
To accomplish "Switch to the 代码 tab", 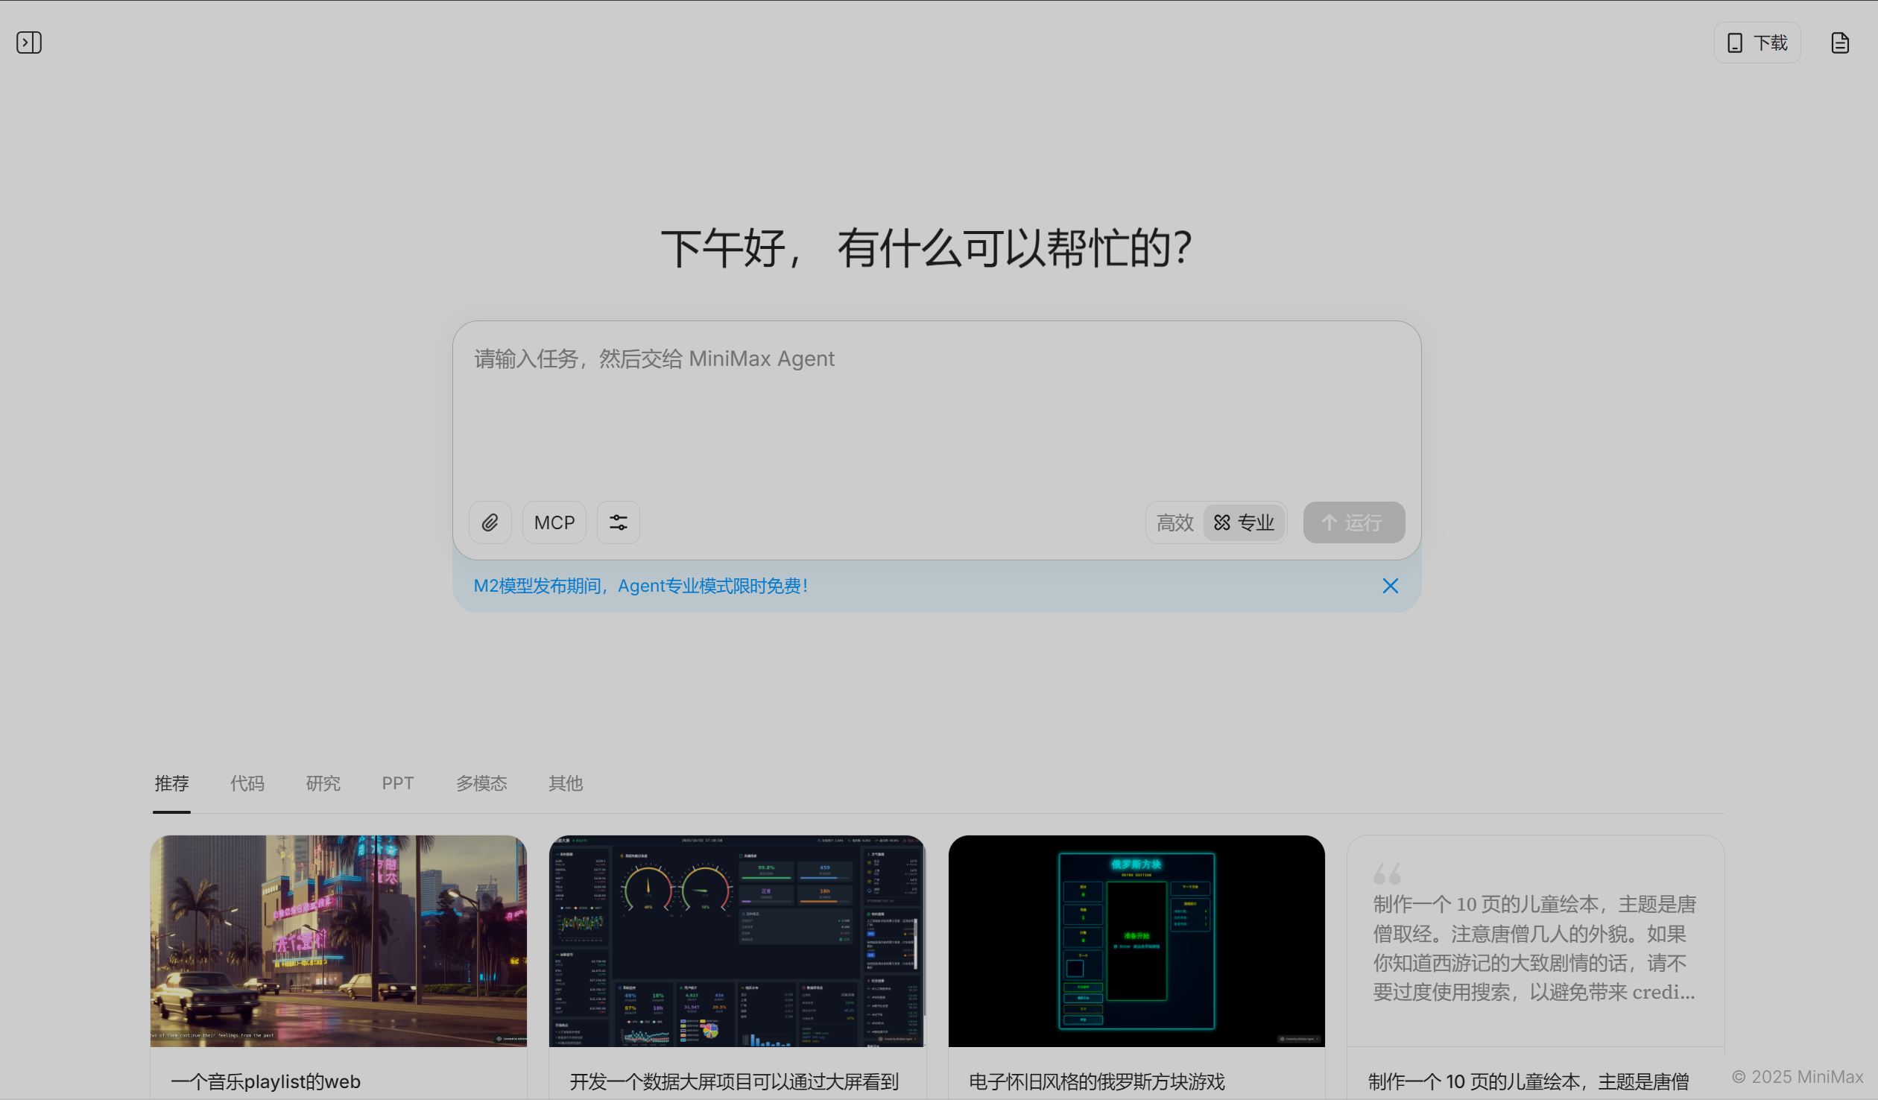I will 247,783.
